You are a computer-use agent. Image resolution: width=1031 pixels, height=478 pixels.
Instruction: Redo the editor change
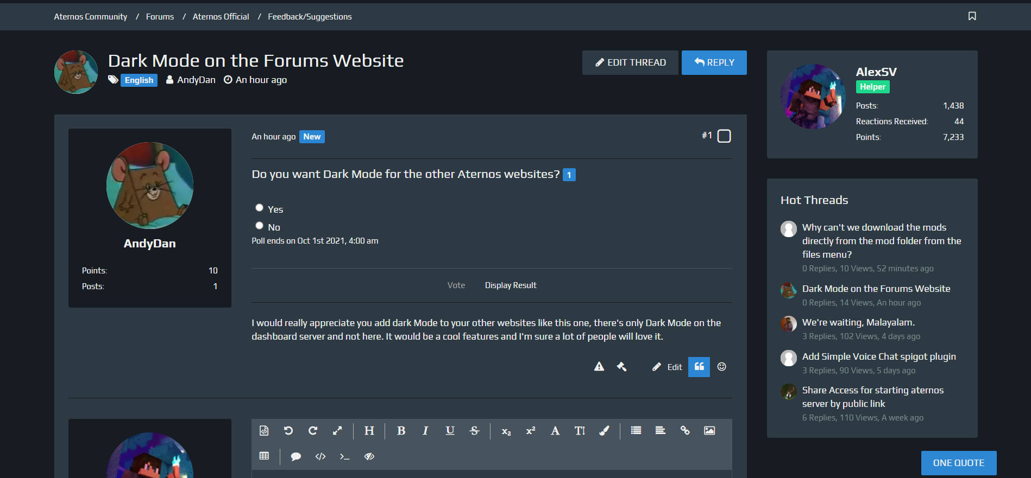(313, 431)
